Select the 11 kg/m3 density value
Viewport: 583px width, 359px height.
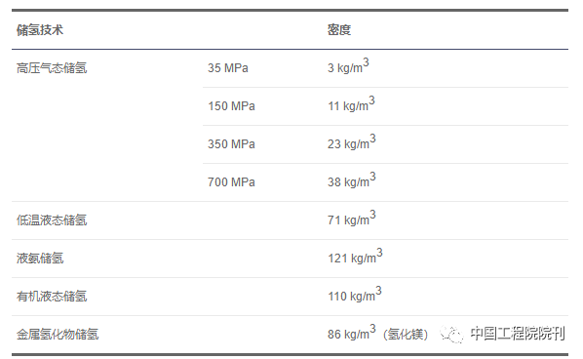pos(351,103)
